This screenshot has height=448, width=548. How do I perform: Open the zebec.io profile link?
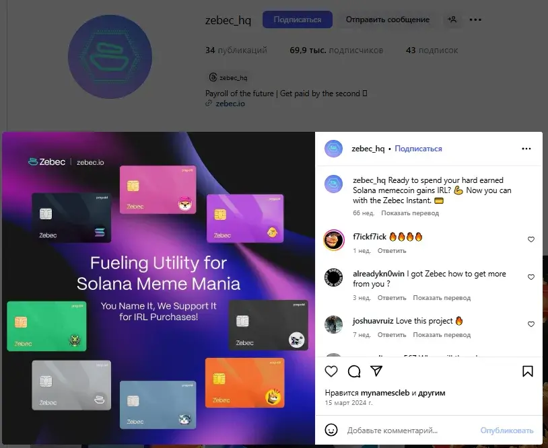click(230, 104)
